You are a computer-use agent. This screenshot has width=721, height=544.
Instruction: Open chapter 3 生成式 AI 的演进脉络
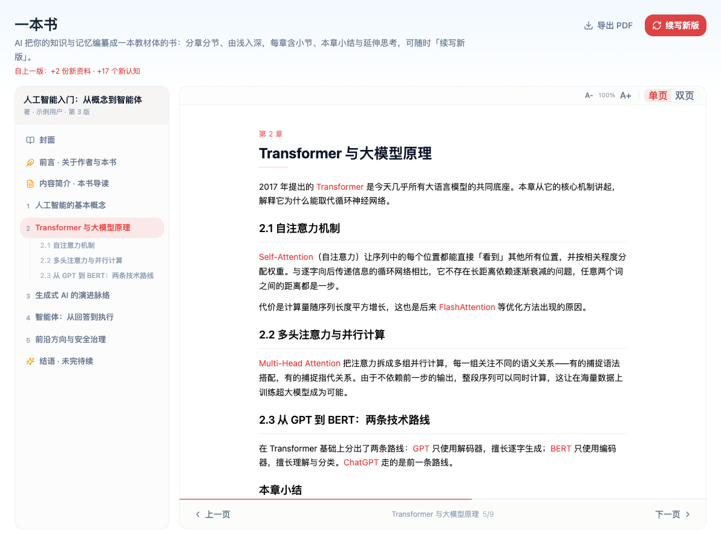(92, 296)
